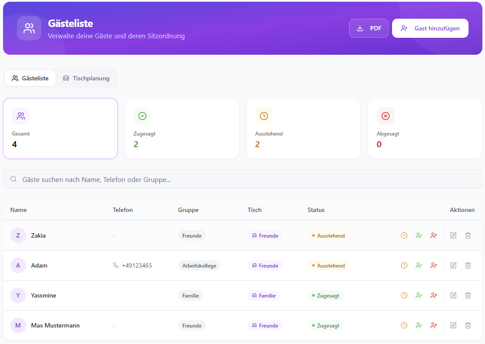This screenshot has width=485, height=344.
Task: Edit the Zakia guest entry
Action: click(453, 235)
